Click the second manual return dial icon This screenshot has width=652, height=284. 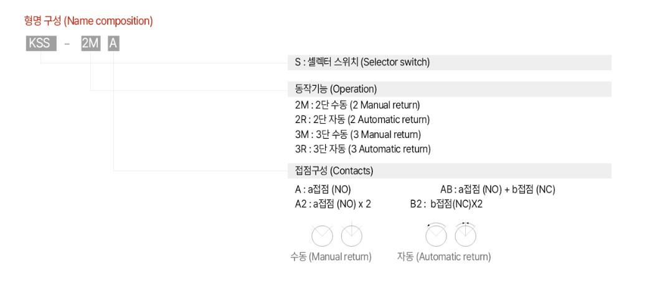352,236
